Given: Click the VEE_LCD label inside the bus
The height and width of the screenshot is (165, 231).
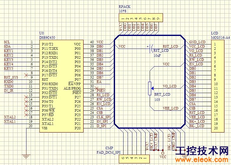Looking at the screenshot, I should (x=170, y=109).
